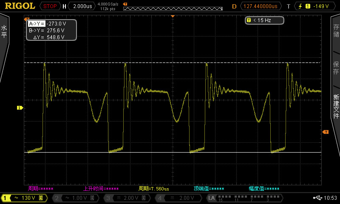Toggle channel 1 at 130 V

pyautogui.click(x=24, y=198)
